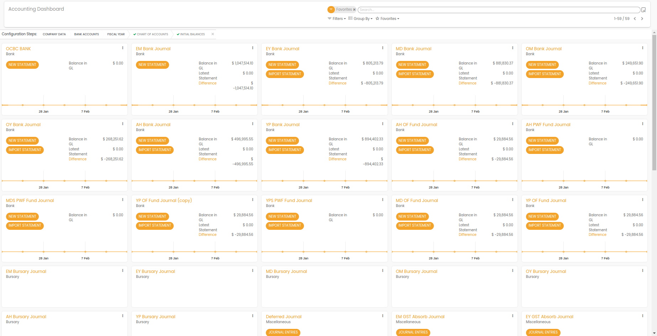The width and height of the screenshot is (657, 336).
Task: Select the Bank Accounts configuration step
Action: coord(86,34)
